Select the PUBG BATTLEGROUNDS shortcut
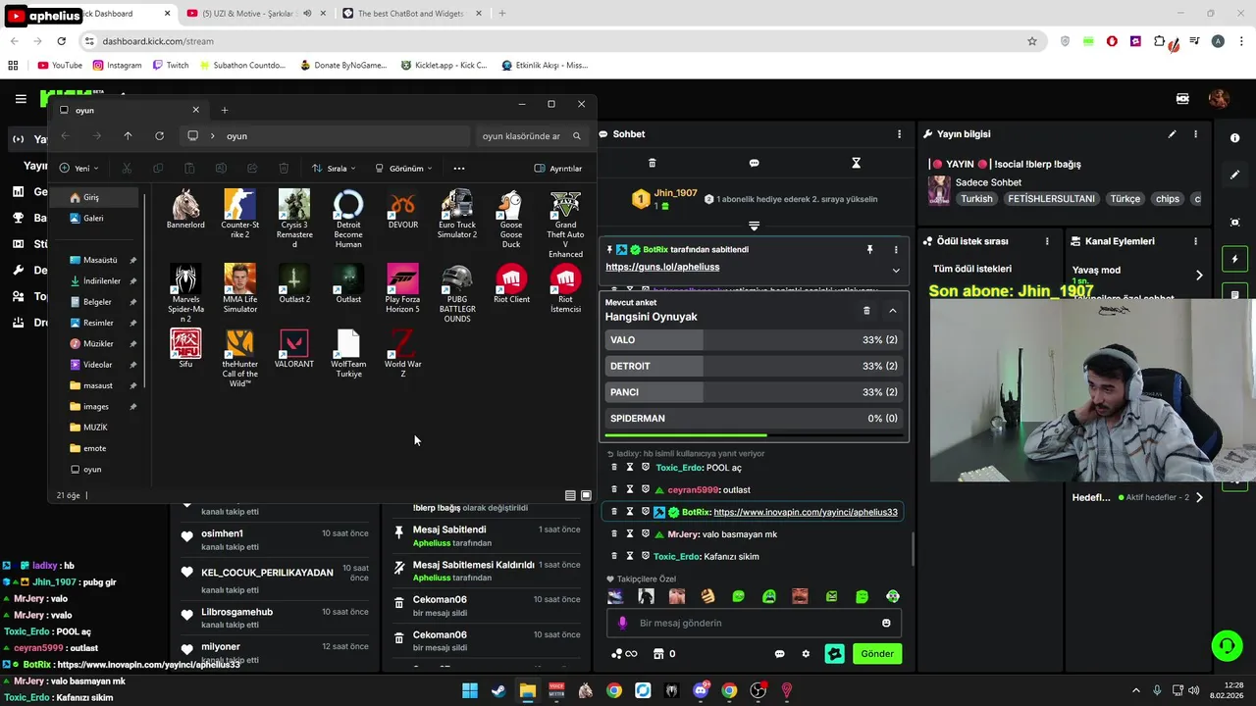 coord(457,294)
